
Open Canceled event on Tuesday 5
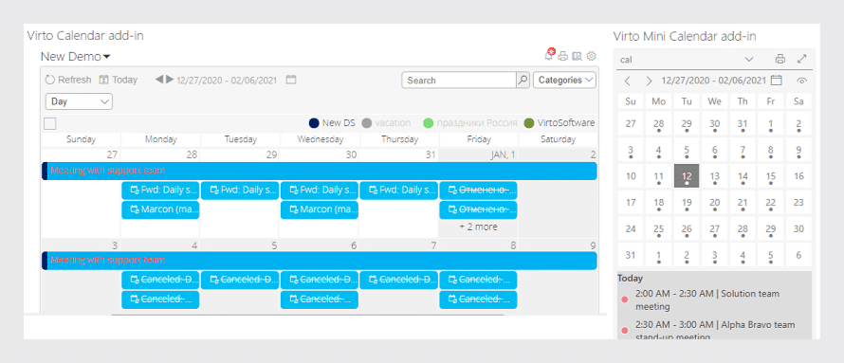click(x=240, y=281)
